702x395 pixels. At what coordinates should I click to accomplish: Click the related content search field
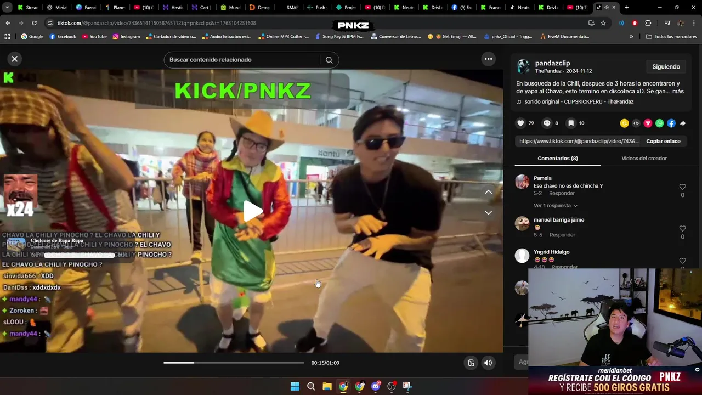241,60
